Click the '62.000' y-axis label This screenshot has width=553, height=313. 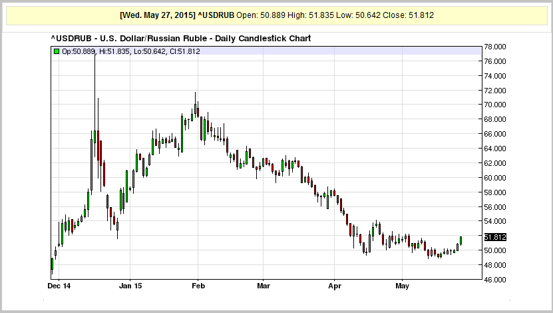click(495, 163)
